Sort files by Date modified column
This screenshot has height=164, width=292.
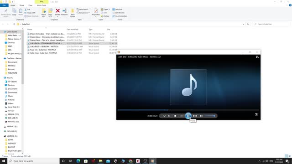click(73, 29)
